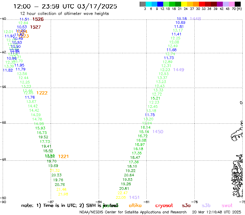245x215 pixels.
Task: Click the wave height value 18.47
Action: (135, 157)
